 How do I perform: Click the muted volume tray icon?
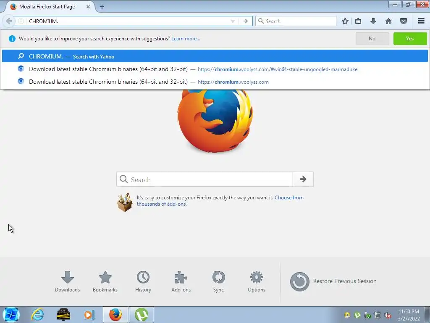(388, 315)
